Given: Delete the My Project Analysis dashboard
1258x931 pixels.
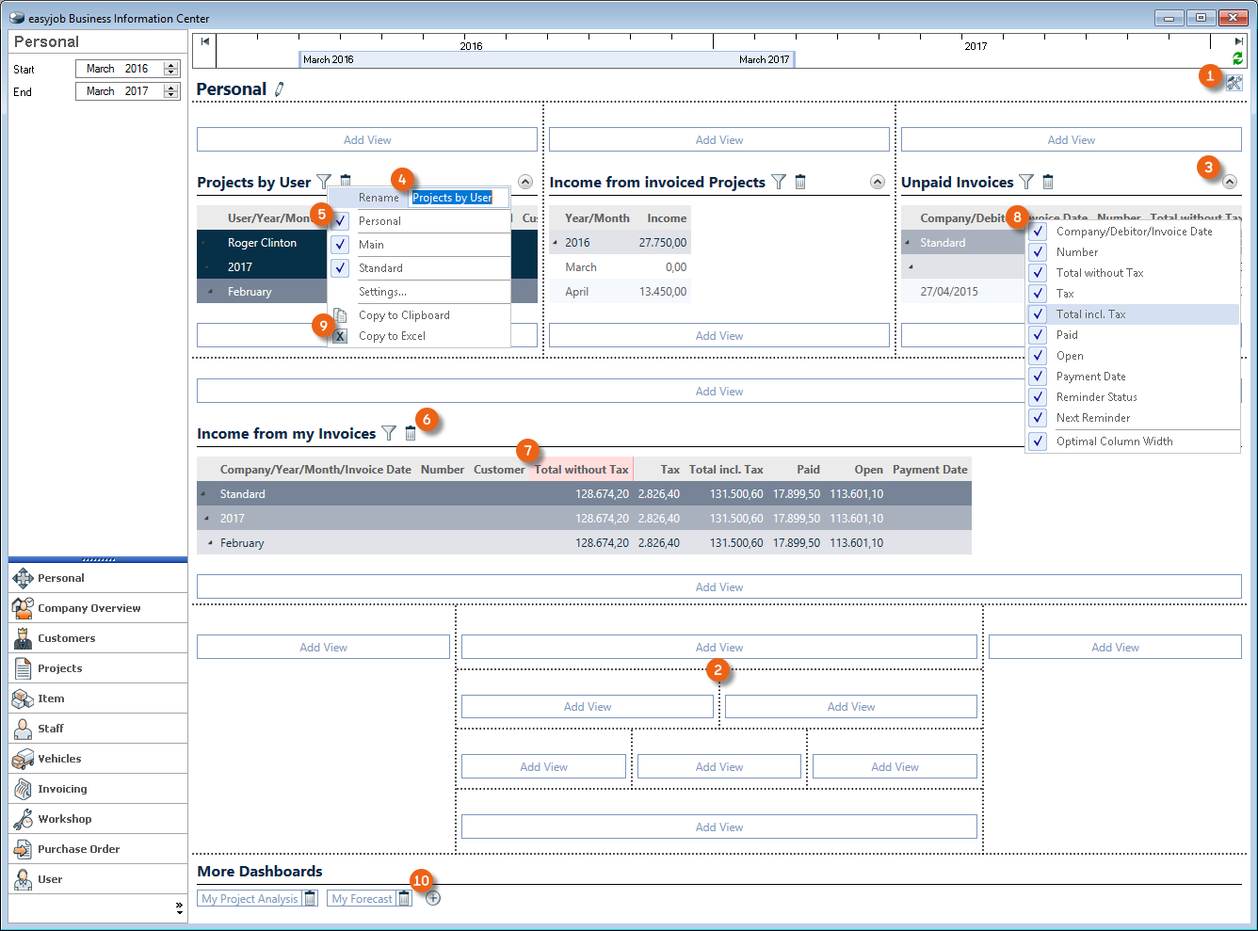Looking at the screenshot, I should click(310, 898).
